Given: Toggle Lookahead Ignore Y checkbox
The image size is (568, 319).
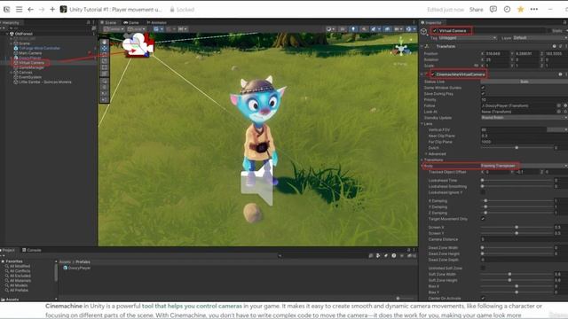Looking at the screenshot, I should (483, 192).
